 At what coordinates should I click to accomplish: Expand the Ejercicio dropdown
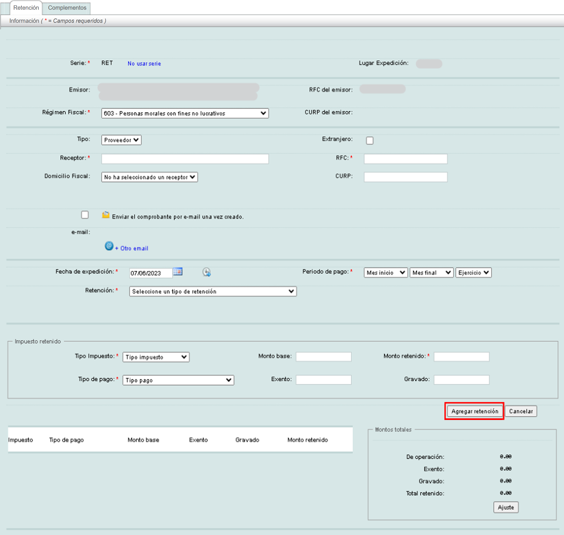point(473,273)
